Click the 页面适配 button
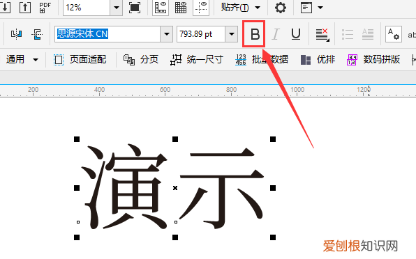Screen dimensions: 416x259 point(80,59)
